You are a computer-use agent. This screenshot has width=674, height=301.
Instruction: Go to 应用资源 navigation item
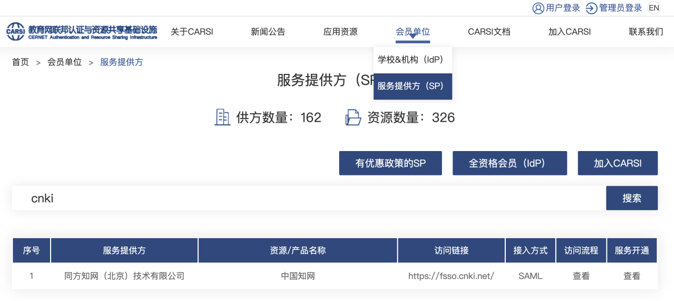coord(340,31)
